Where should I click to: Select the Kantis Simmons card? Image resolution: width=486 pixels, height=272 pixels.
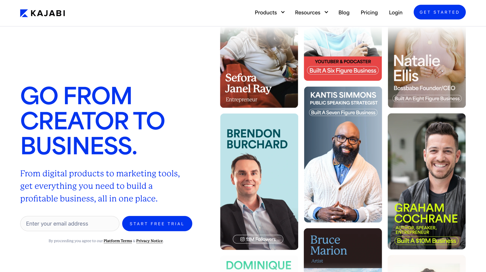[343, 154]
